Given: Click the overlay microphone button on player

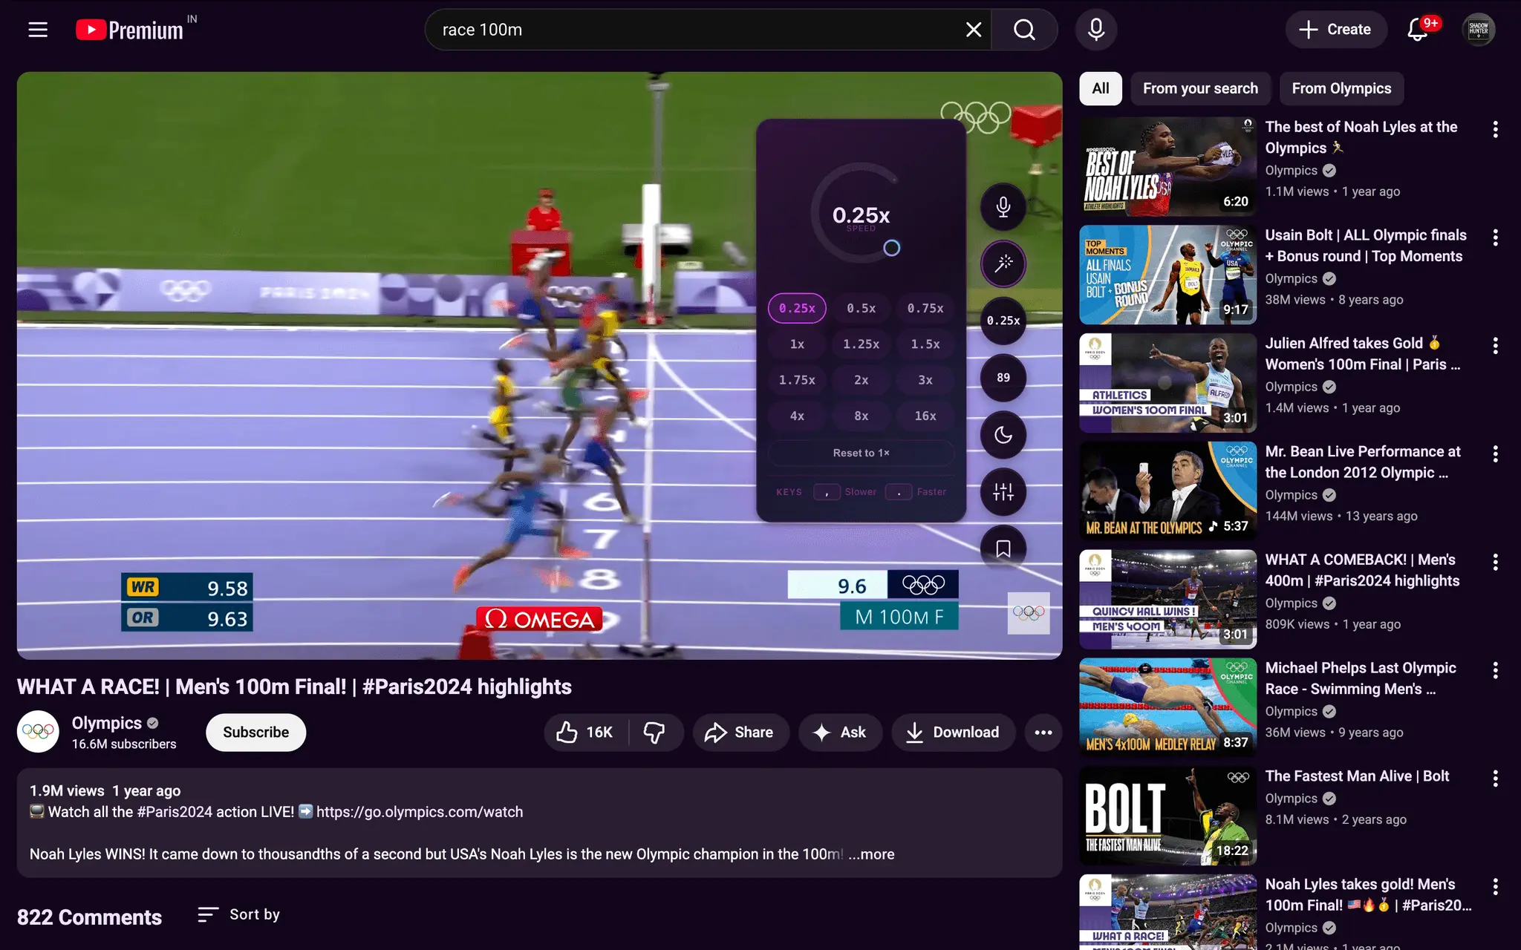Looking at the screenshot, I should (x=1003, y=207).
